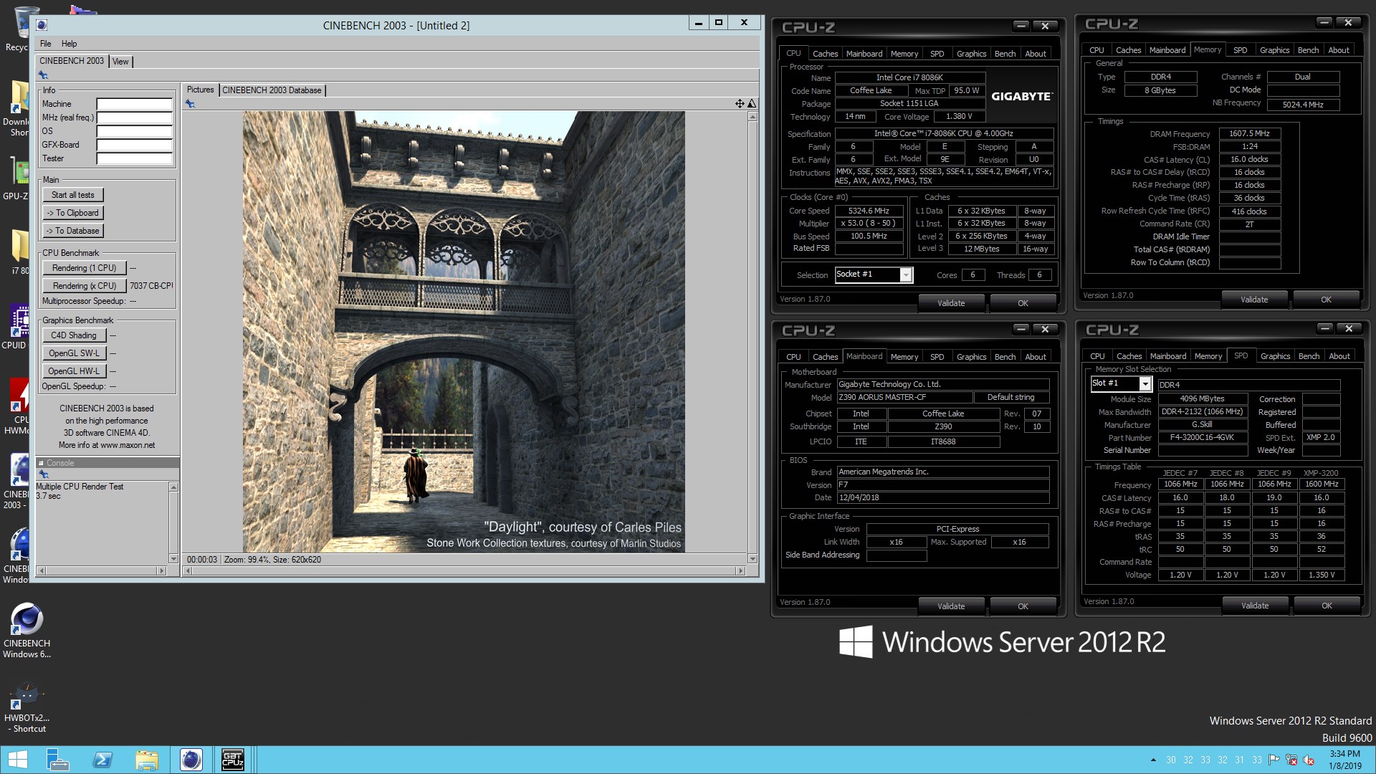Image resolution: width=1376 pixels, height=774 pixels.
Task: Launch PowerShell from the taskbar
Action: [102, 760]
